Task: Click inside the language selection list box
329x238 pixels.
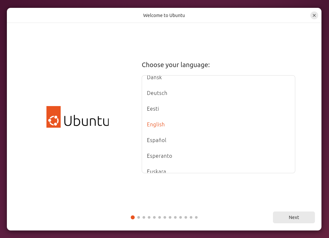Action: 218,124
